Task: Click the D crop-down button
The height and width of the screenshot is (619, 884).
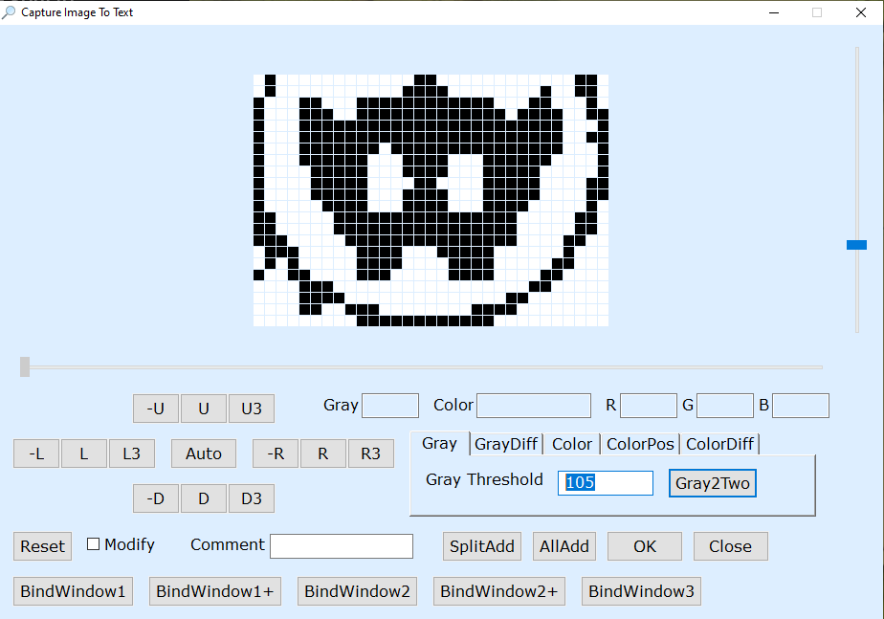Action: [204, 498]
